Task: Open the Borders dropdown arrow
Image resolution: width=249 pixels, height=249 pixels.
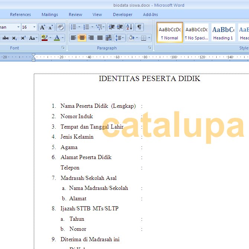Action: (x=149, y=38)
